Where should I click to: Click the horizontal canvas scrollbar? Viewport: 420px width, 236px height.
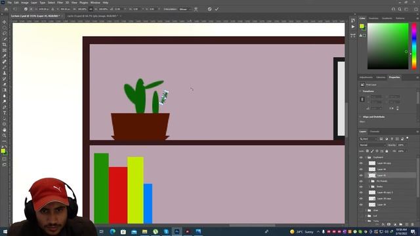252,225
